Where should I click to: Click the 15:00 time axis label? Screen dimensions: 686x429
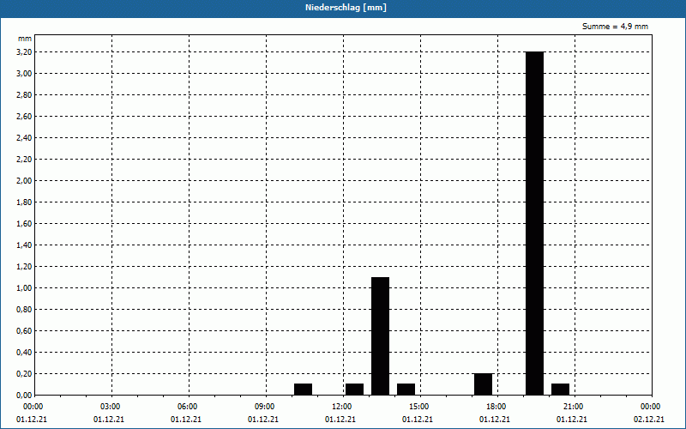tap(421, 407)
